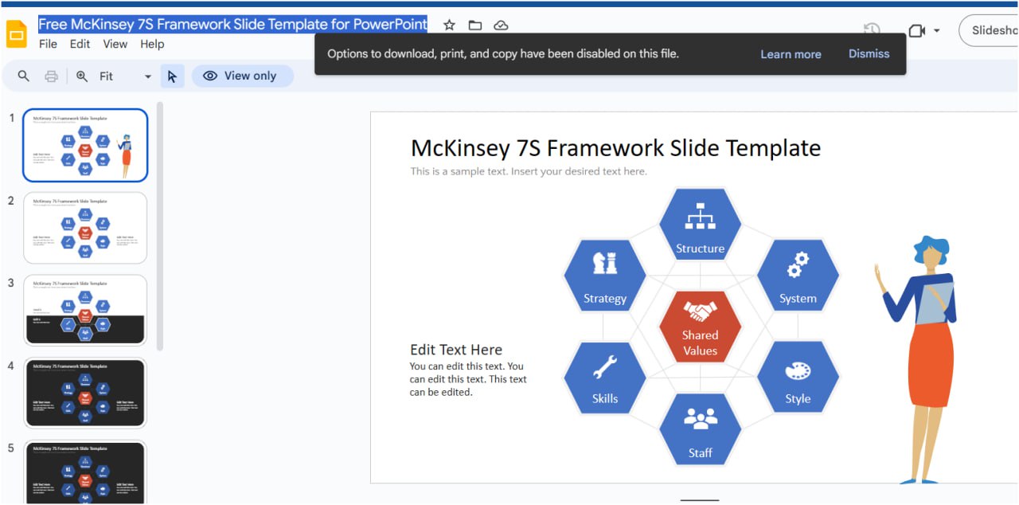
Task: Click the video camera meeting icon
Action: click(916, 30)
